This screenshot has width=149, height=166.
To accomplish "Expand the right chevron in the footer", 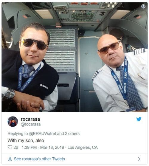I will (139, 159).
